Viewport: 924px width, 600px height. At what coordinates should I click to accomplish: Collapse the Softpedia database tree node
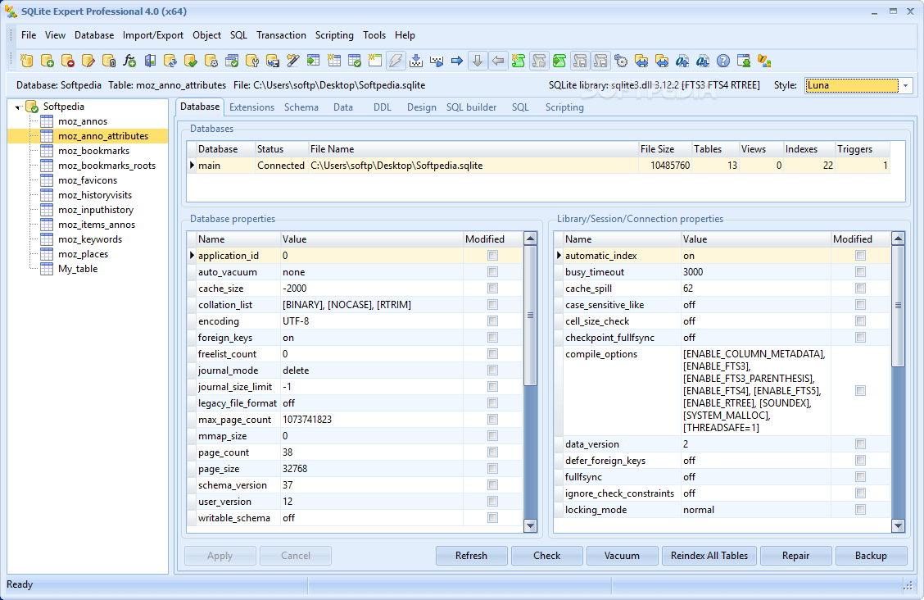point(18,107)
